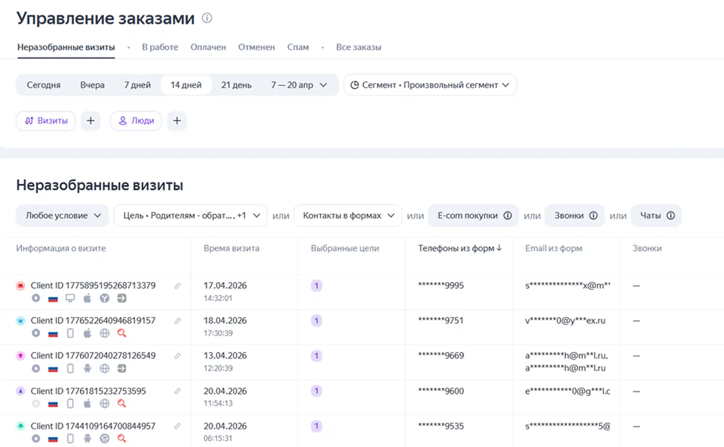Click link icon for Client ID 1744109164700844957
Image resolution: width=724 pixels, height=447 pixels.
coord(177,426)
